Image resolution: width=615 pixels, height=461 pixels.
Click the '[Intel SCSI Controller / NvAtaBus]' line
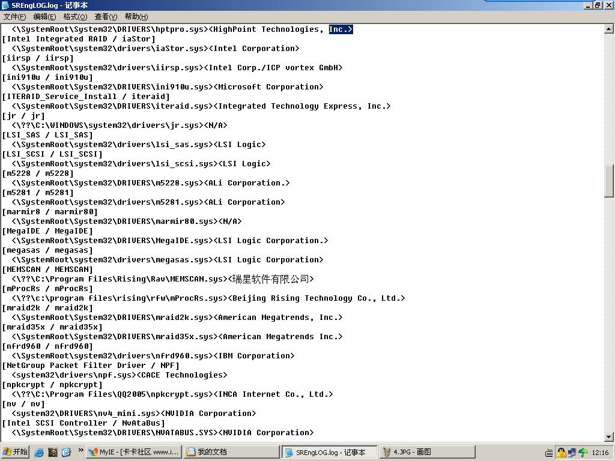click(x=83, y=423)
